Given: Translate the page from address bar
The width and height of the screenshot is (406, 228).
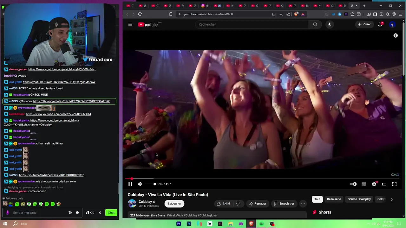Looking at the screenshot, I should pos(281,14).
